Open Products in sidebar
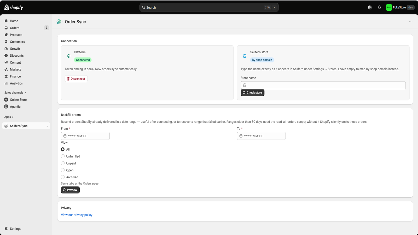Viewport: 418px width, 235px height. tap(26, 35)
